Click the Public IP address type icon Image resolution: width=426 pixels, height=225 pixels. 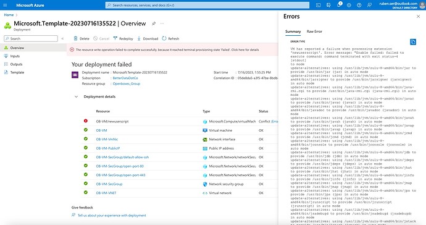pos(205,148)
